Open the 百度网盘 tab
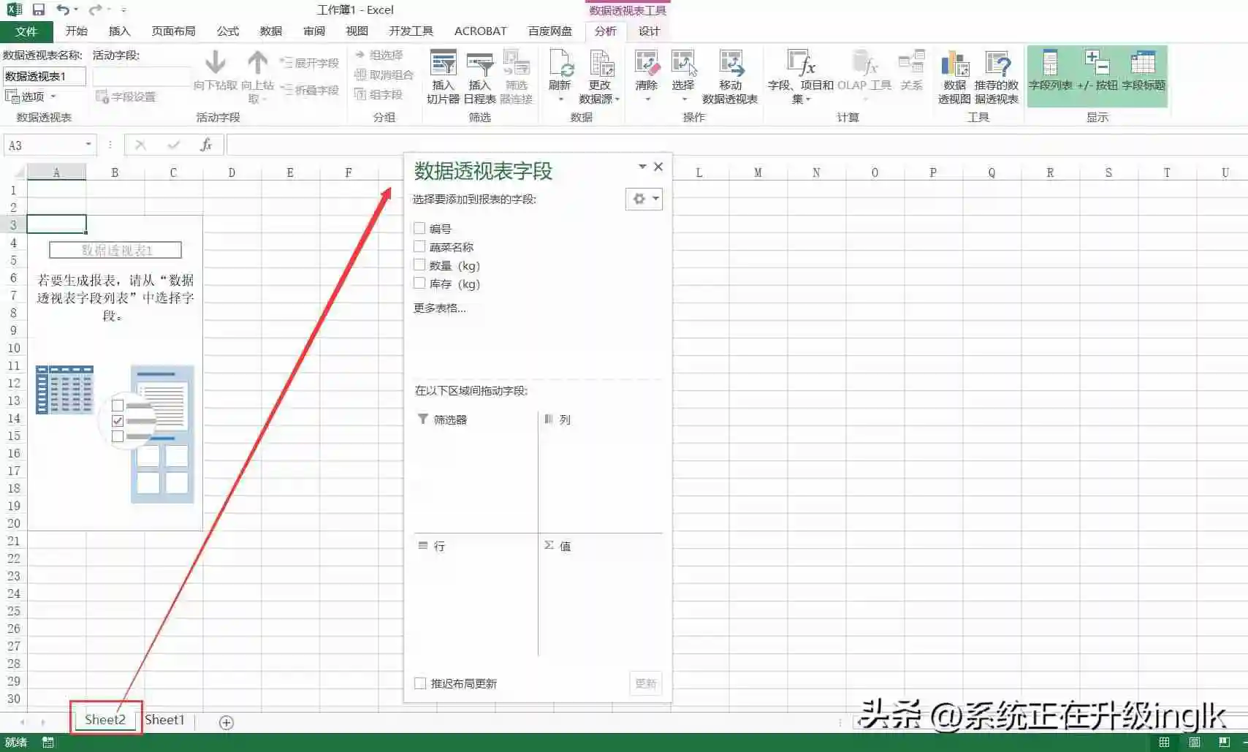 tap(549, 31)
